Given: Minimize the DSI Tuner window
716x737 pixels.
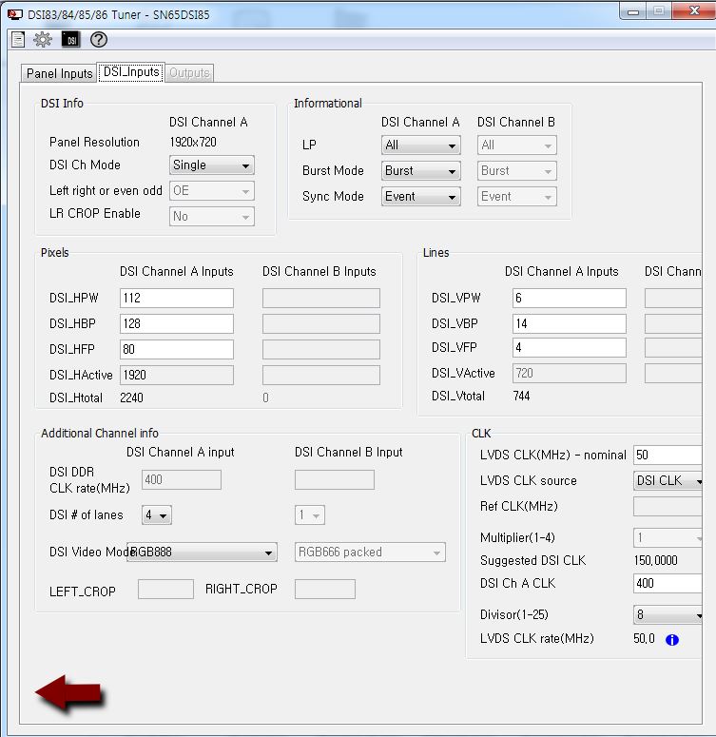Looking at the screenshot, I should [633, 11].
